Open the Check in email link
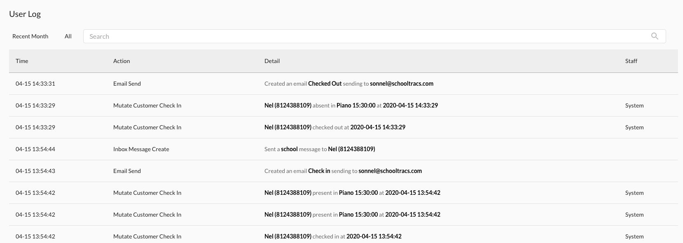 coord(319,171)
